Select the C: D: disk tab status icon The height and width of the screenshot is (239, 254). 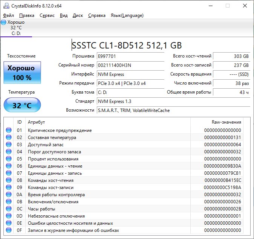[x=3, y=22]
